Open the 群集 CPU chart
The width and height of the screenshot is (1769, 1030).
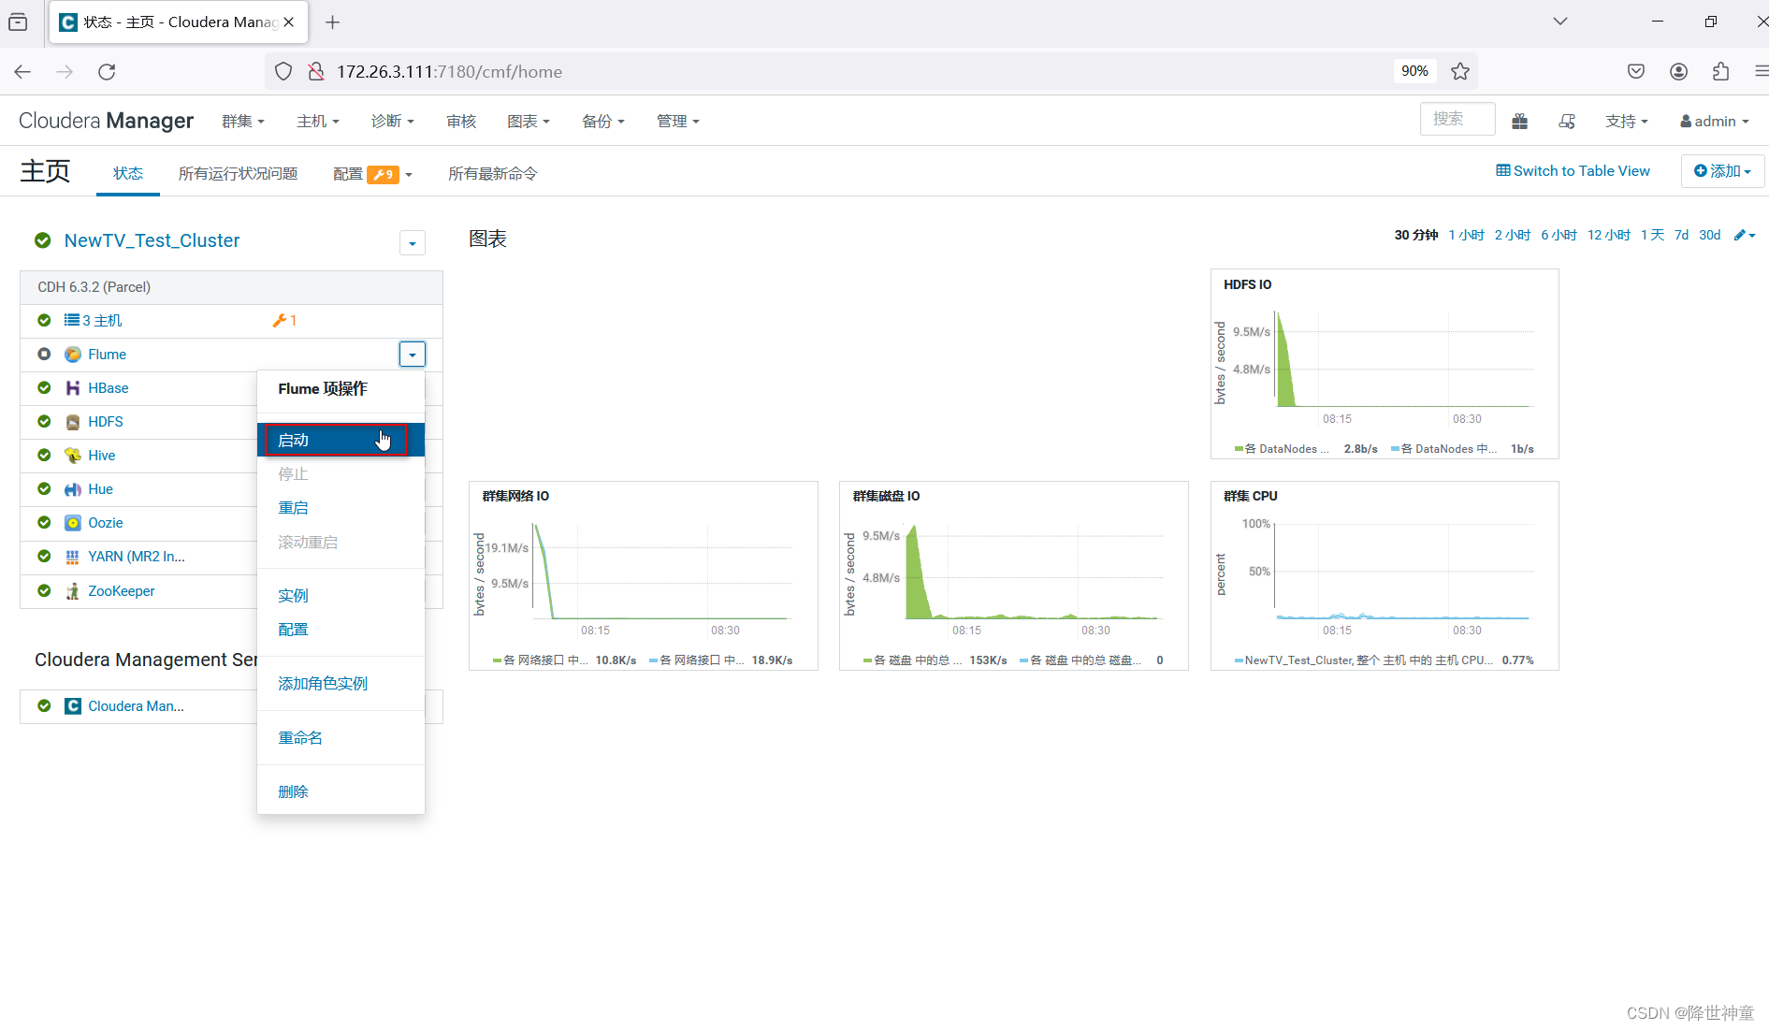coord(1385,575)
